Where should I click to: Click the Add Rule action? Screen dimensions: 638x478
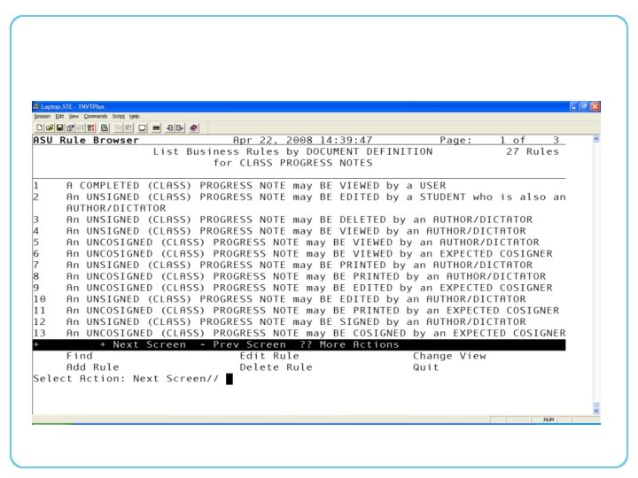[93, 367]
